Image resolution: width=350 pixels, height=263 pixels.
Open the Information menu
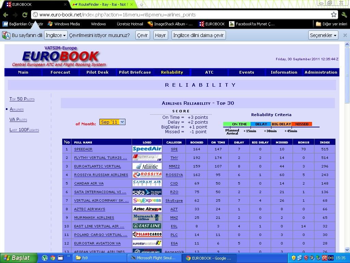point(284,72)
